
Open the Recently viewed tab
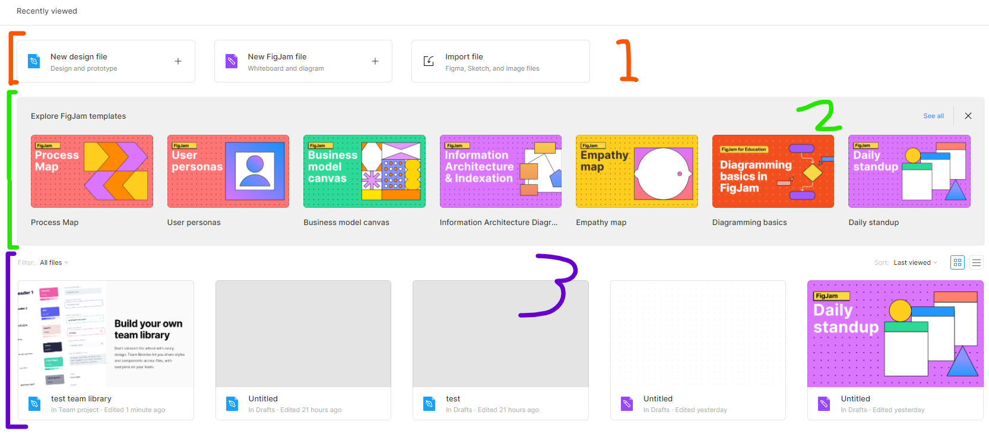pos(47,11)
